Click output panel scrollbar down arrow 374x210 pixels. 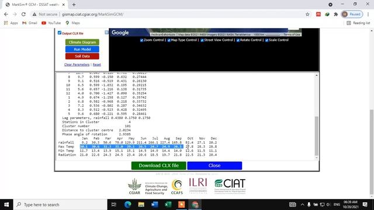tap(317, 157)
